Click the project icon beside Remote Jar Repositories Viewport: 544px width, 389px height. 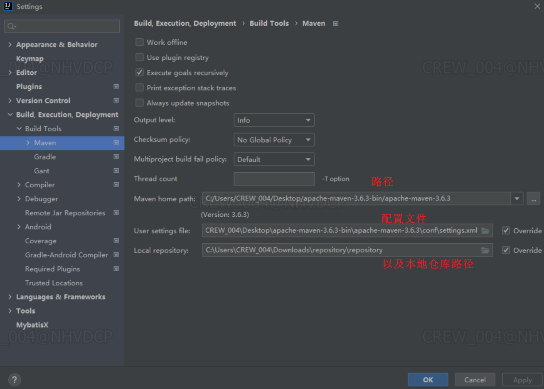click(x=116, y=213)
